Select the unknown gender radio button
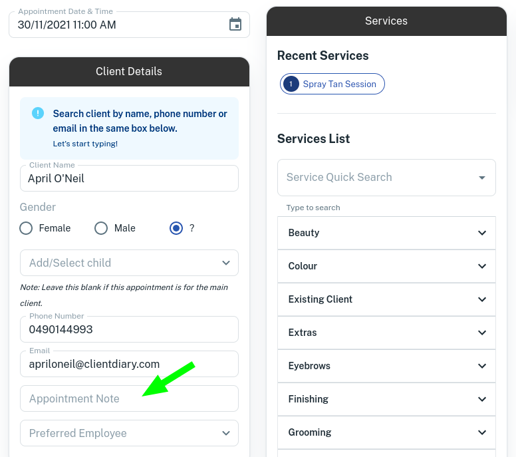Screen dimensions: 516x457 click(176, 228)
